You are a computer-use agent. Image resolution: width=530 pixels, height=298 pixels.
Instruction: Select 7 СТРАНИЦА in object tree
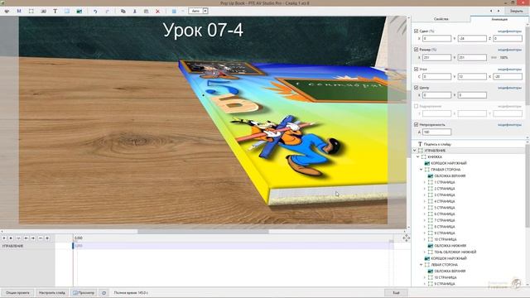pyautogui.click(x=445, y=220)
